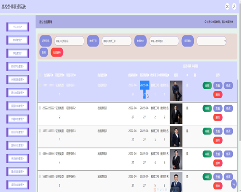The image size is (241, 192).
Task: Focus the 教师姓名 input field
Action: pos(164,41)
